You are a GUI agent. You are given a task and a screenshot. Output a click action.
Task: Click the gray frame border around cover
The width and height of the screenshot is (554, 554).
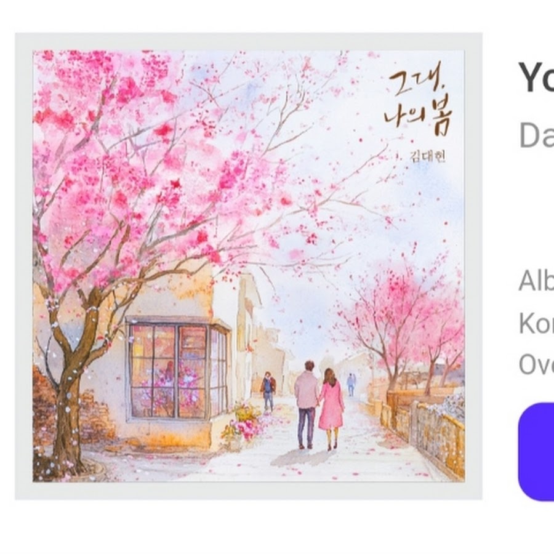coord(249,41)
